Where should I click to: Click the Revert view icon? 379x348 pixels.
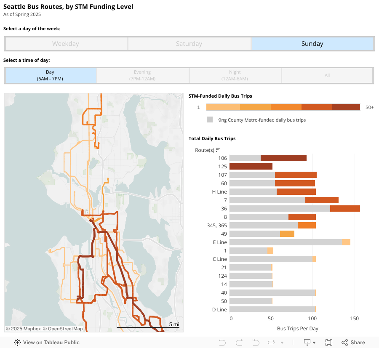(x=256, y=343)
